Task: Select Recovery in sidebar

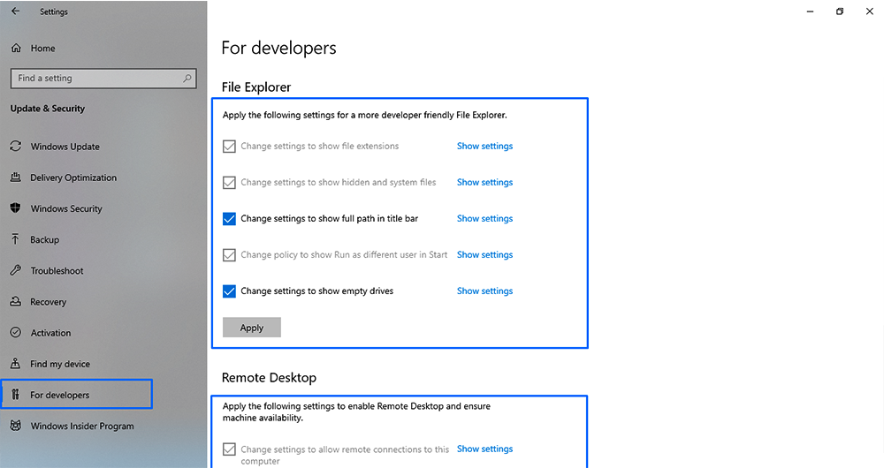Action: coord(48,302)
